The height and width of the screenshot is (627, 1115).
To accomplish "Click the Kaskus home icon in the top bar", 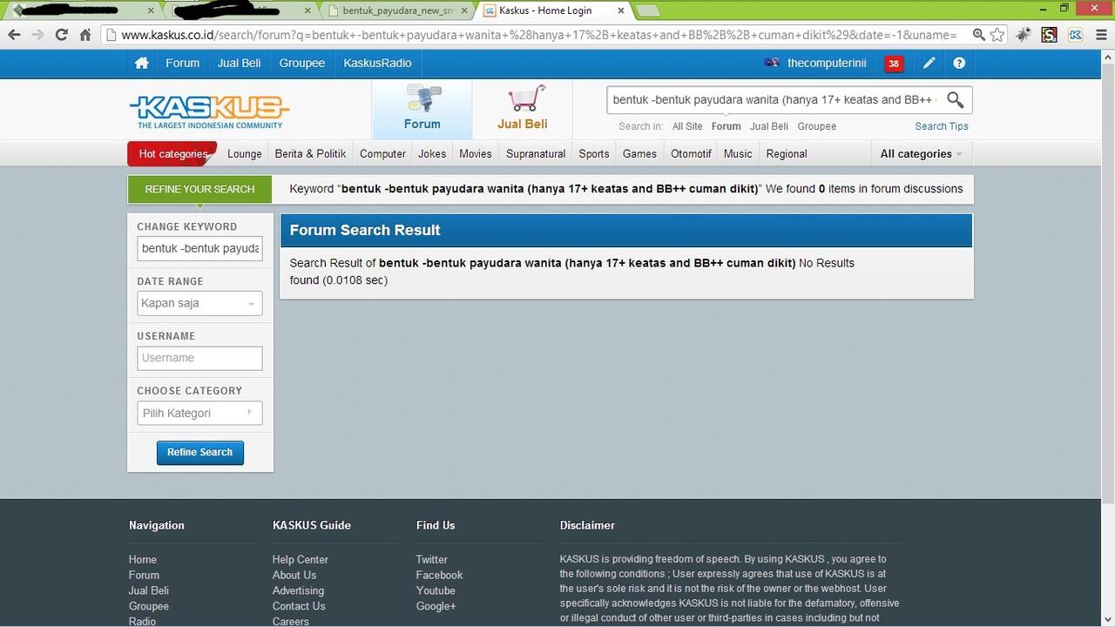I will coord(141,64).
